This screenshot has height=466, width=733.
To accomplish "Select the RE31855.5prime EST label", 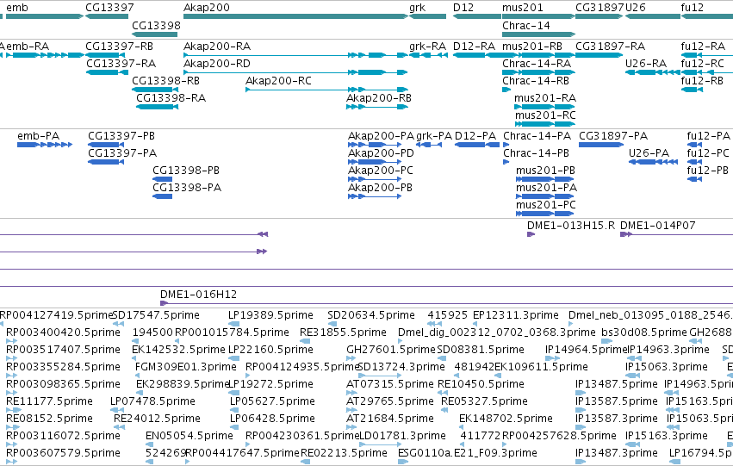I will coord(343,332).
